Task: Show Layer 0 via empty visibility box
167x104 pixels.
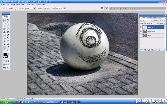Action: click(141, 35)
